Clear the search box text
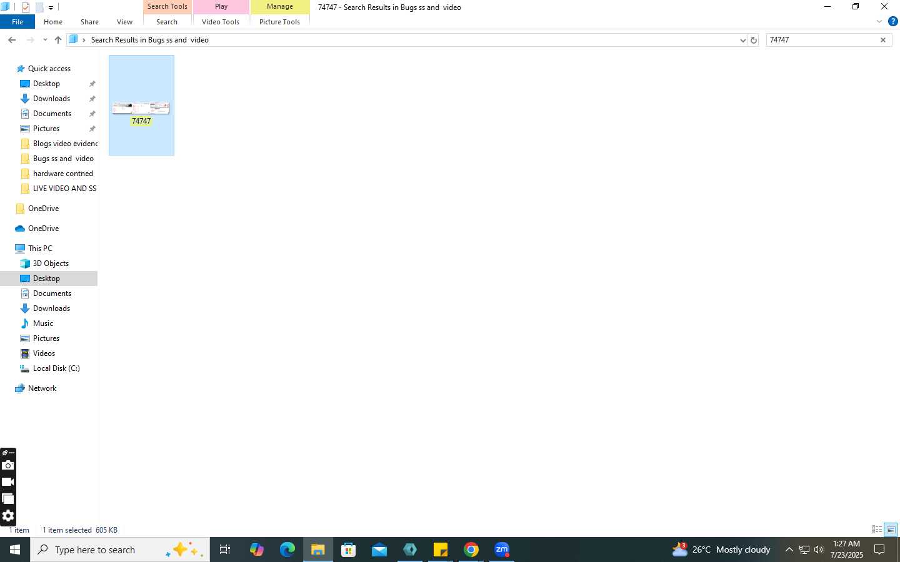This screenshot has height=562, width=900. (x=883, y=40)
